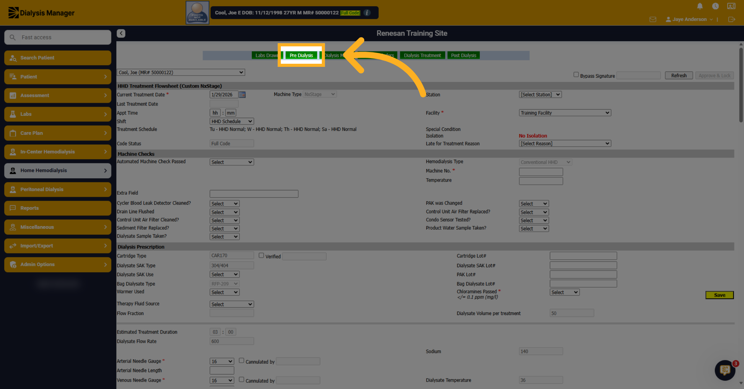Open the calendar date picker icon
Screen dimensions: 744x389
coord(242,95)
